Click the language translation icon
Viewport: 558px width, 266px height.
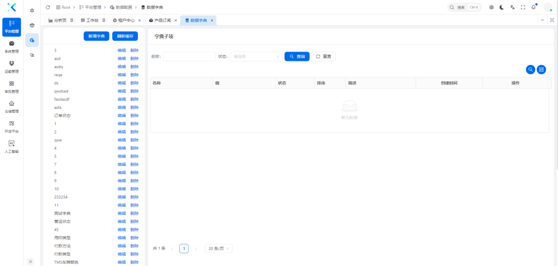pyautogui.click(x=512, y=7)
